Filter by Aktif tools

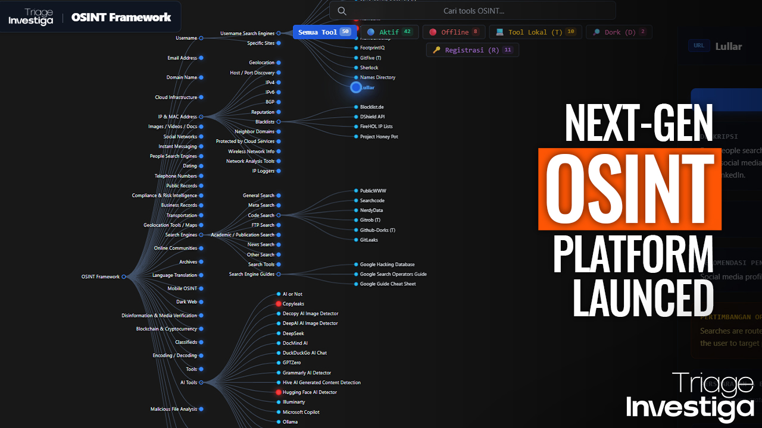coord(389,32)
